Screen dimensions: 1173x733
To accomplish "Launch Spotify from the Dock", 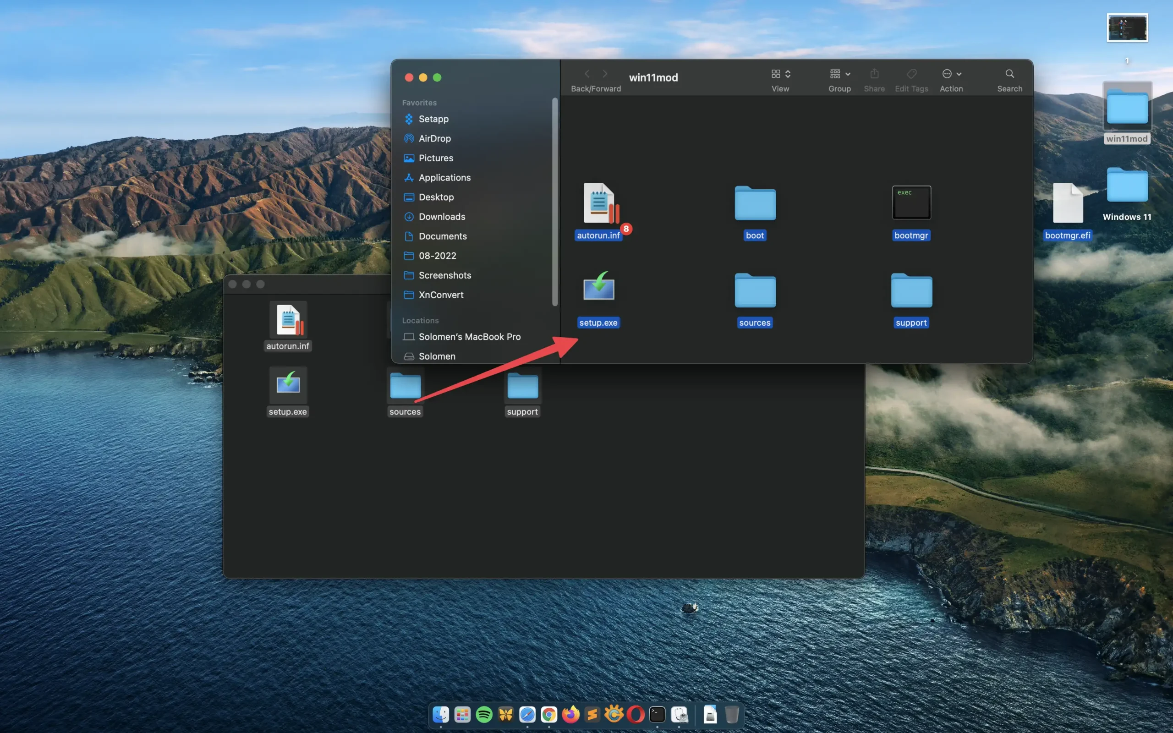I will pos(484,714).
